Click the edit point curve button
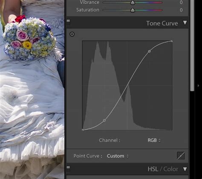The height and width of the screenshot is (179, 202). coord(181,156)
